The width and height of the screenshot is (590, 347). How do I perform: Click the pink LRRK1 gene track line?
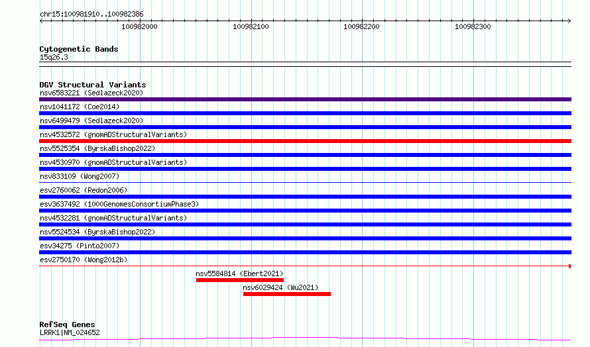click(305, 339)
